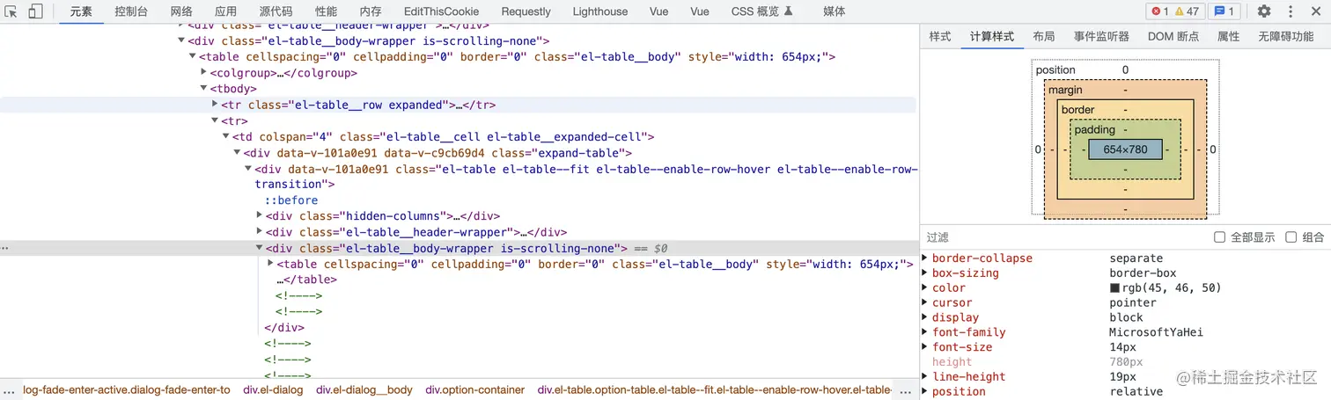The height and width of the screenshot is (400, 1331).
Task: Click the 654×780 content box in box model
Action: click(x=1125, y=149)
